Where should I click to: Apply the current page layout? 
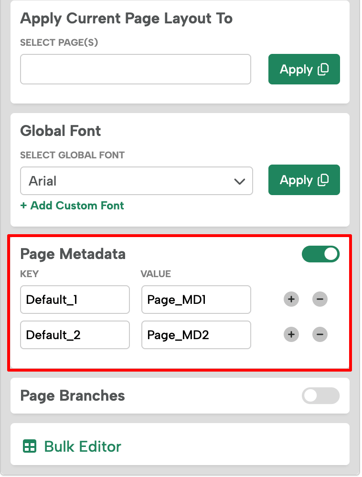tap(304, 69)
